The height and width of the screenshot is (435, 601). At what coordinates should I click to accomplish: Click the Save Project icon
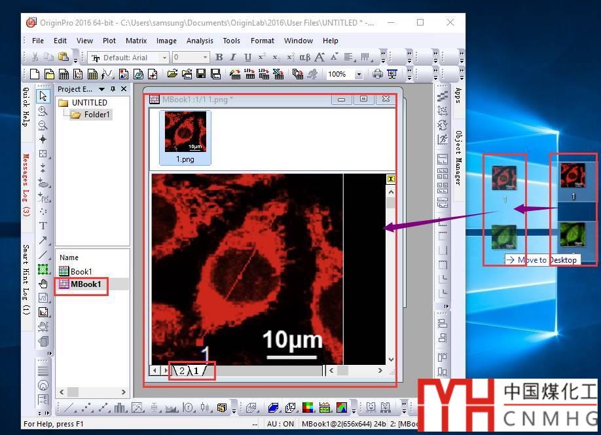coord(200,75)
